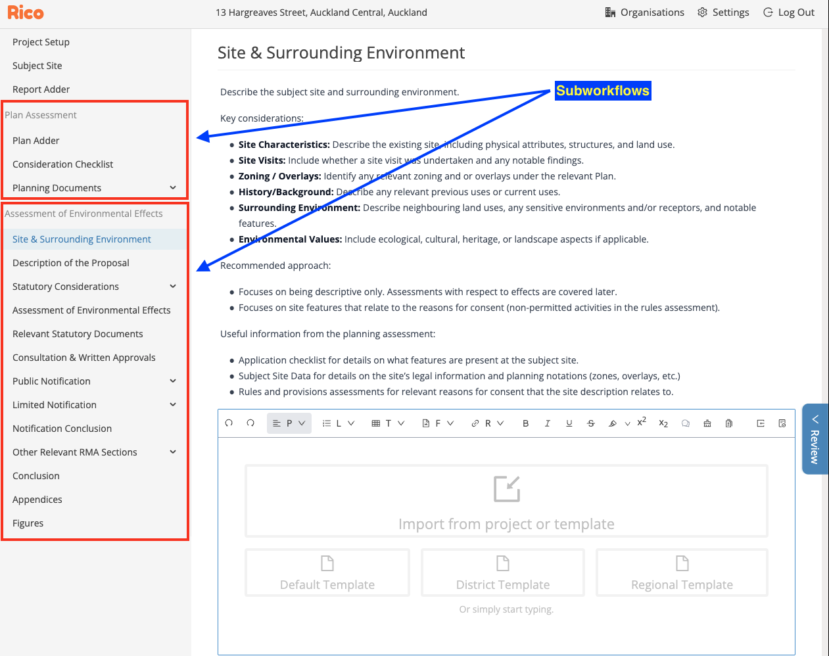Viewport: 829px width, 656px height.
Task: Toggle underline formatting
Action: click(x=569, y=423)
